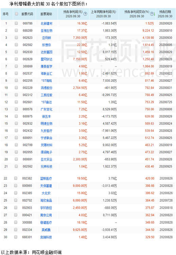The height and width of the screenshot is (255, 176).
Task: Check the box for stock 000786
Action: point(16,23)
